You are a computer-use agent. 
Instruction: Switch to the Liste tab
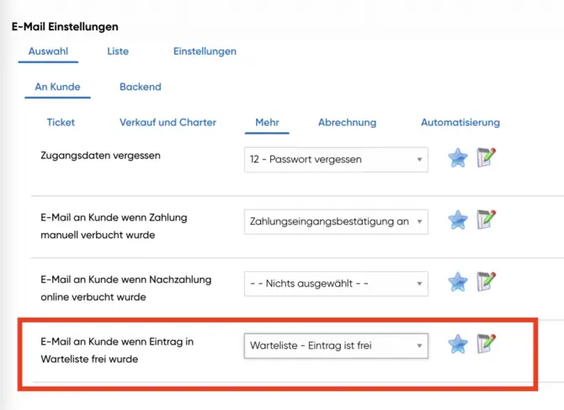[118, 51]
